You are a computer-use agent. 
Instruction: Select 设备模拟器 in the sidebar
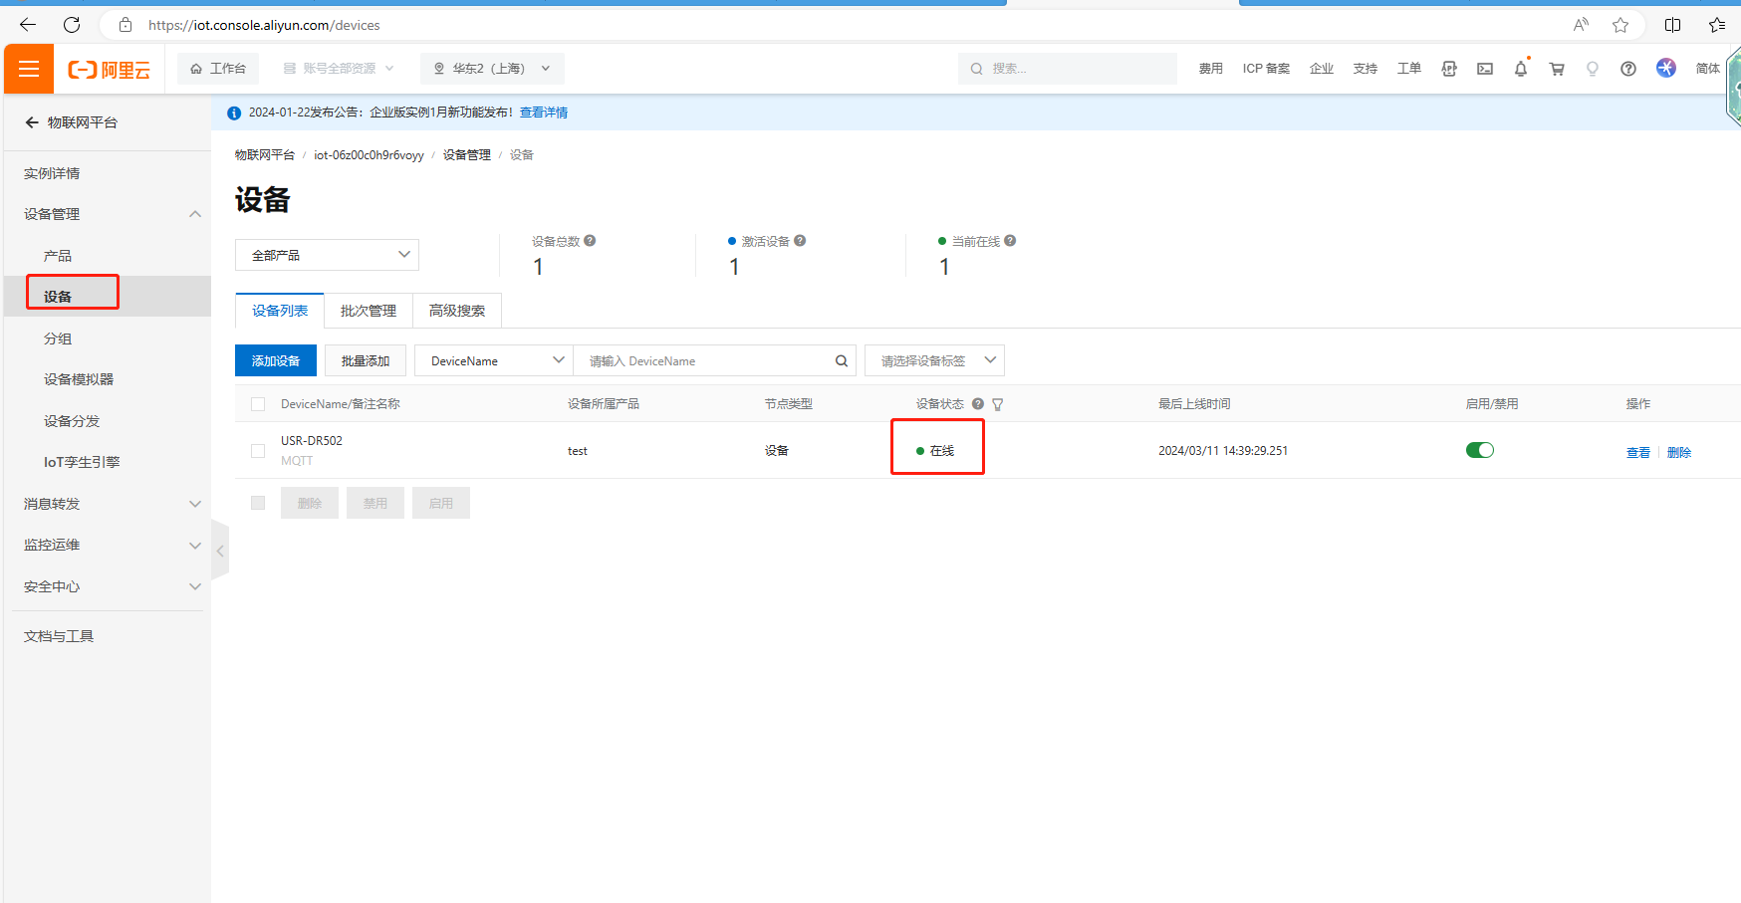point(79,379)
